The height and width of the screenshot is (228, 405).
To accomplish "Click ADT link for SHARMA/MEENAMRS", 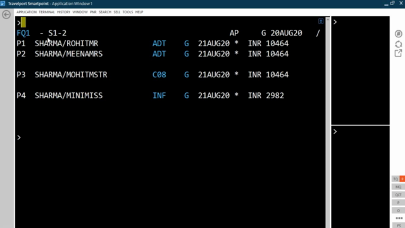I will (159, 54).
